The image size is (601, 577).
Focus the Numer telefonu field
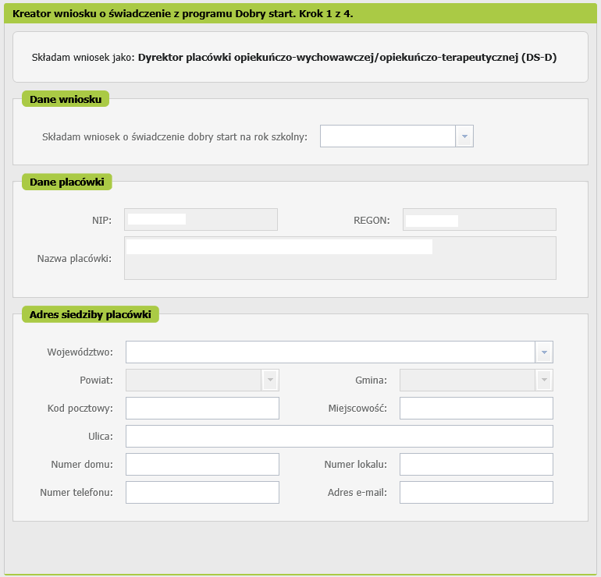point(202,492)
